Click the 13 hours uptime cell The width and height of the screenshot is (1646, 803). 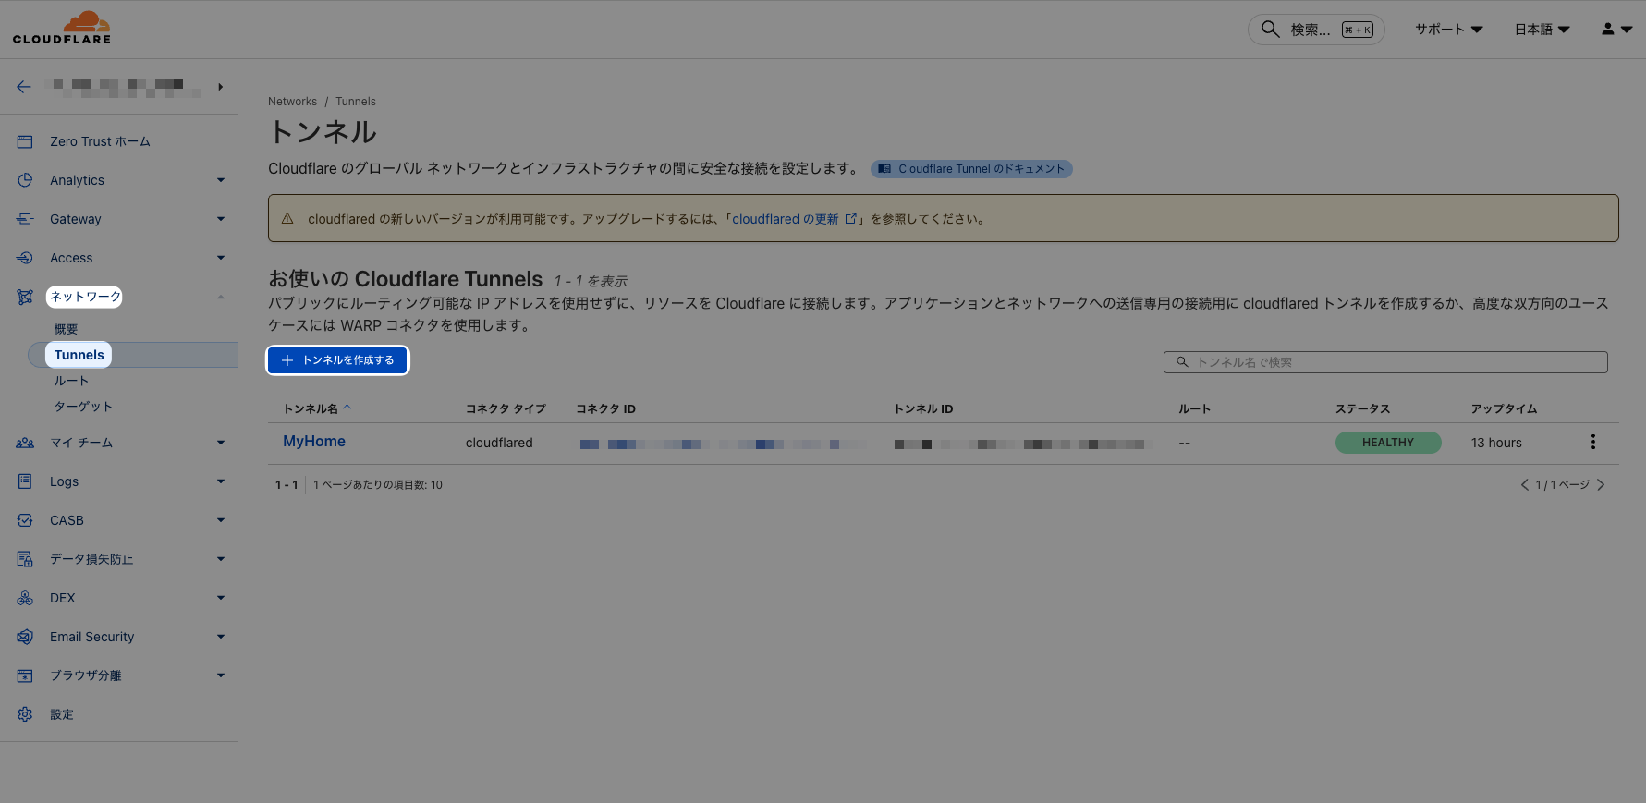tap(1496, 443)
